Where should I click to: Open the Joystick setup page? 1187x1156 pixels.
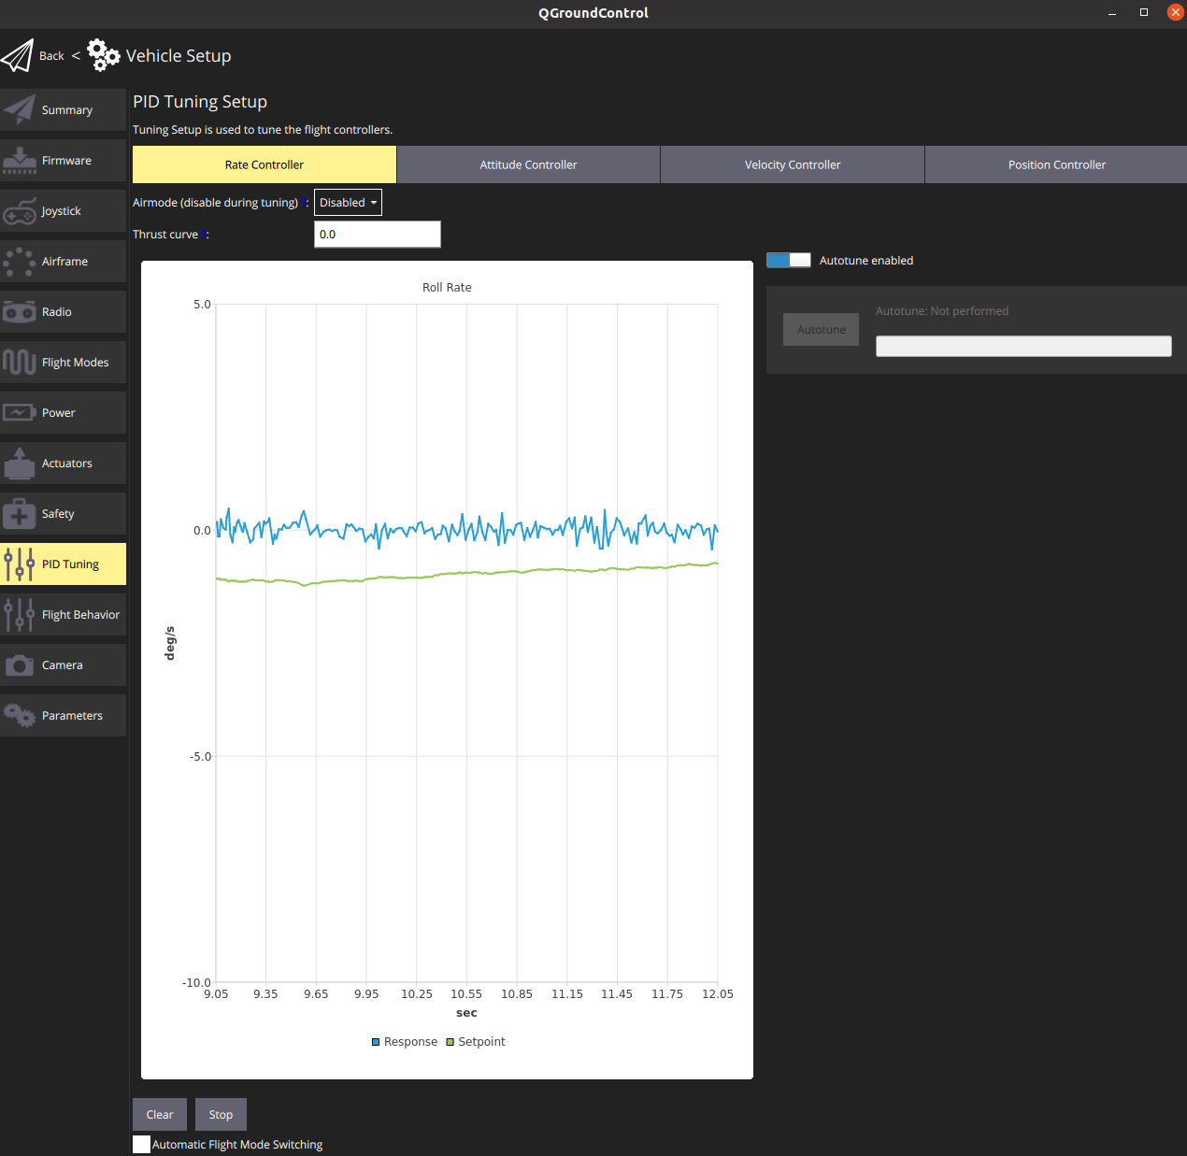click(x=63, y=210)
